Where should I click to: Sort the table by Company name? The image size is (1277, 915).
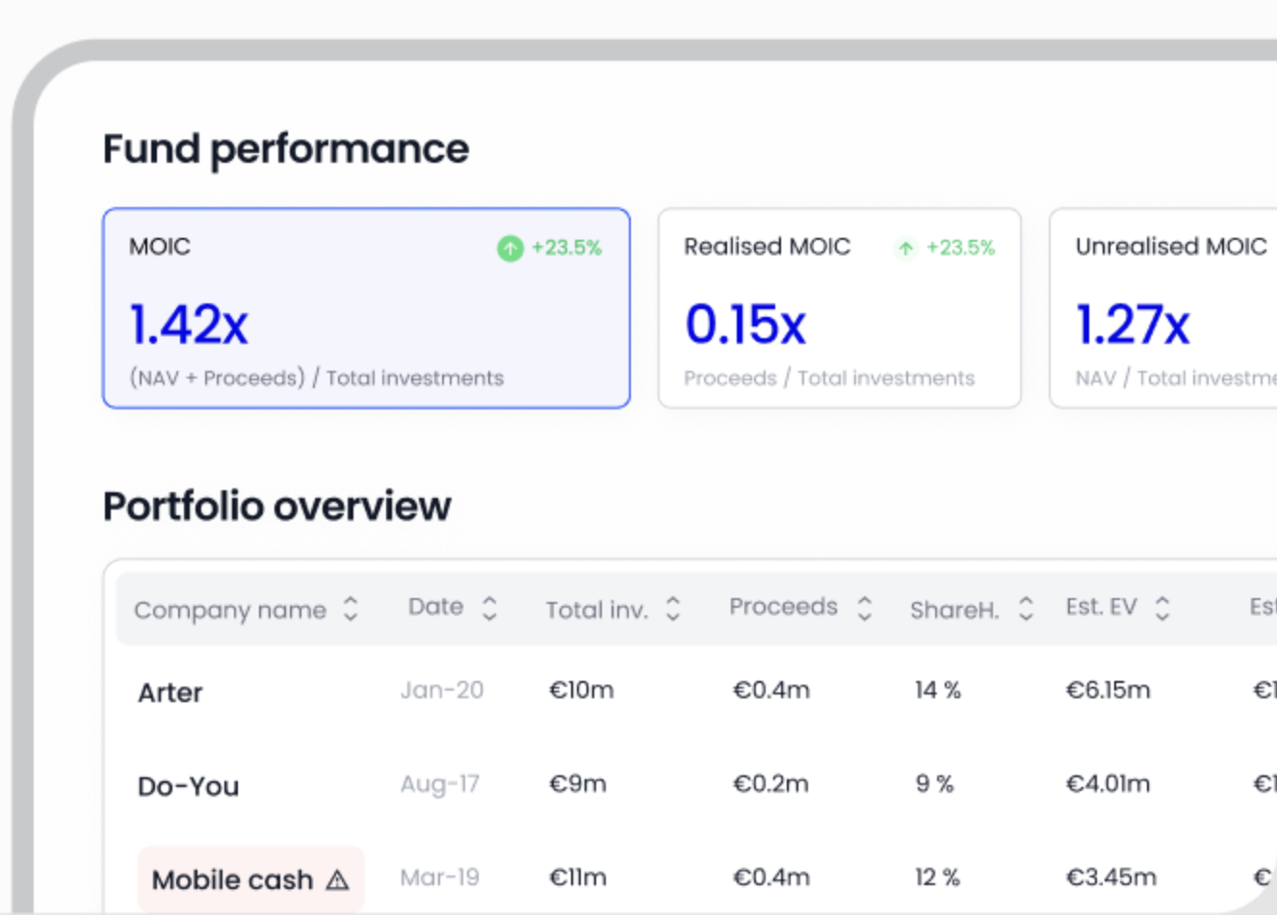coord(351,609)
